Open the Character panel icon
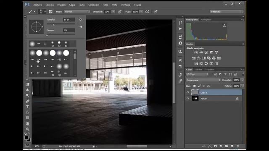Screen dimensions: 269x151 tap(180, 60)
